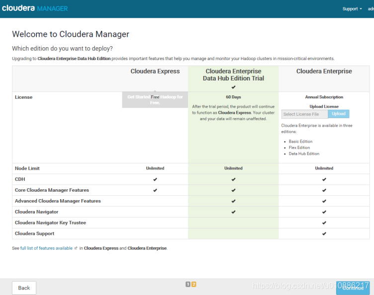Click the selected checkmark under Data Hub Edition Trial

point(233,87)
